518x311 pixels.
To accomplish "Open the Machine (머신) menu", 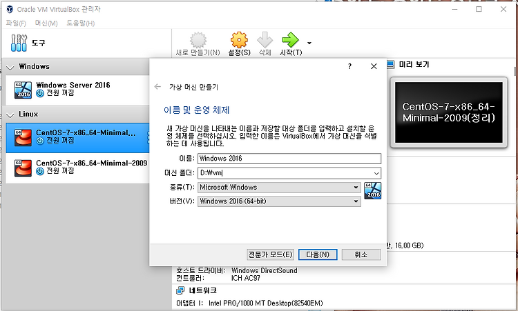I will pos(46,23).
